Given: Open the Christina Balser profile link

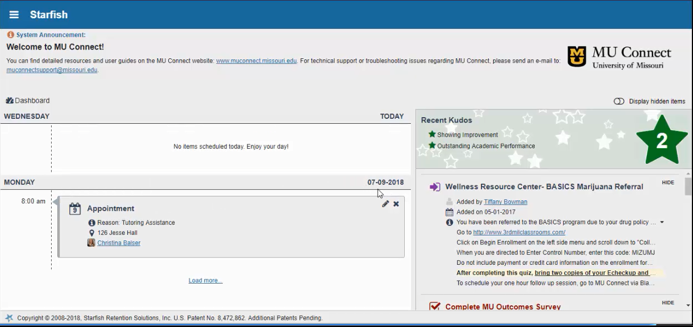Looking at the screenshot, I should click(119, 243).
